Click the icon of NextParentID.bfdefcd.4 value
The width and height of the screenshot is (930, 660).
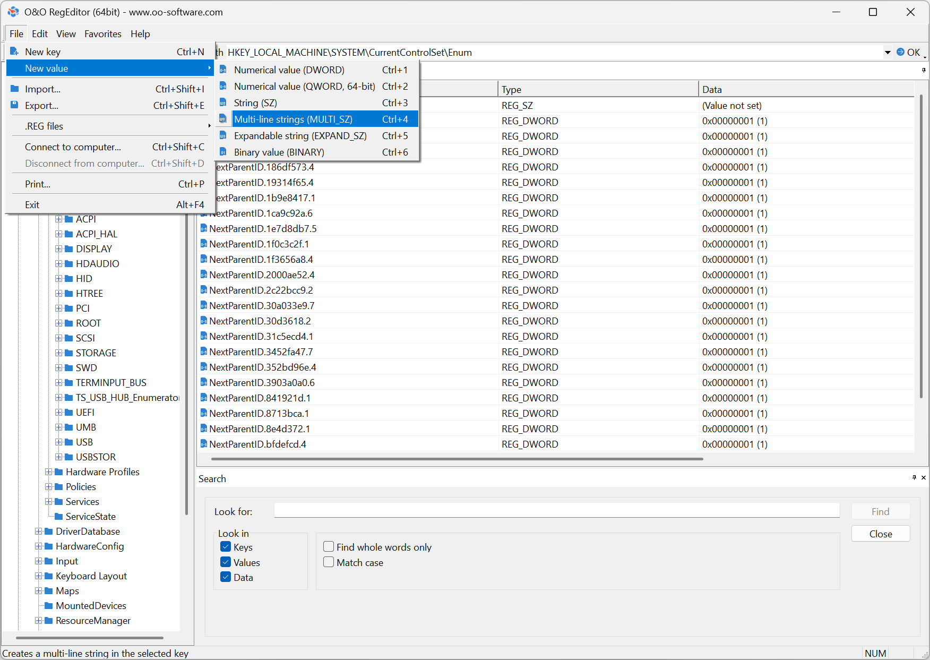(203, 444)
